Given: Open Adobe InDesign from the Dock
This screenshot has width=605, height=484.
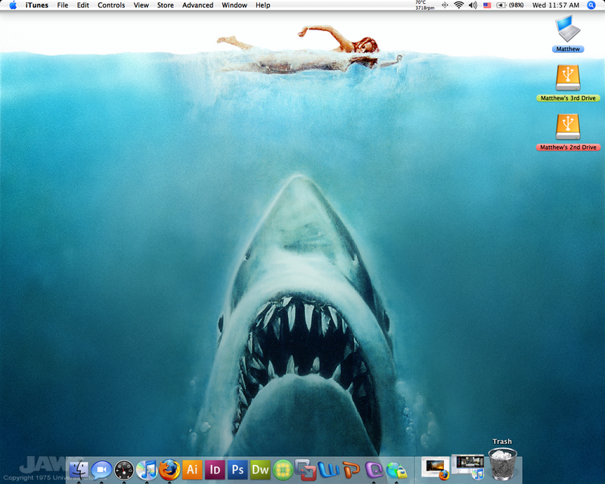Looking at the screenshot, I should click(x=215, y=470).
